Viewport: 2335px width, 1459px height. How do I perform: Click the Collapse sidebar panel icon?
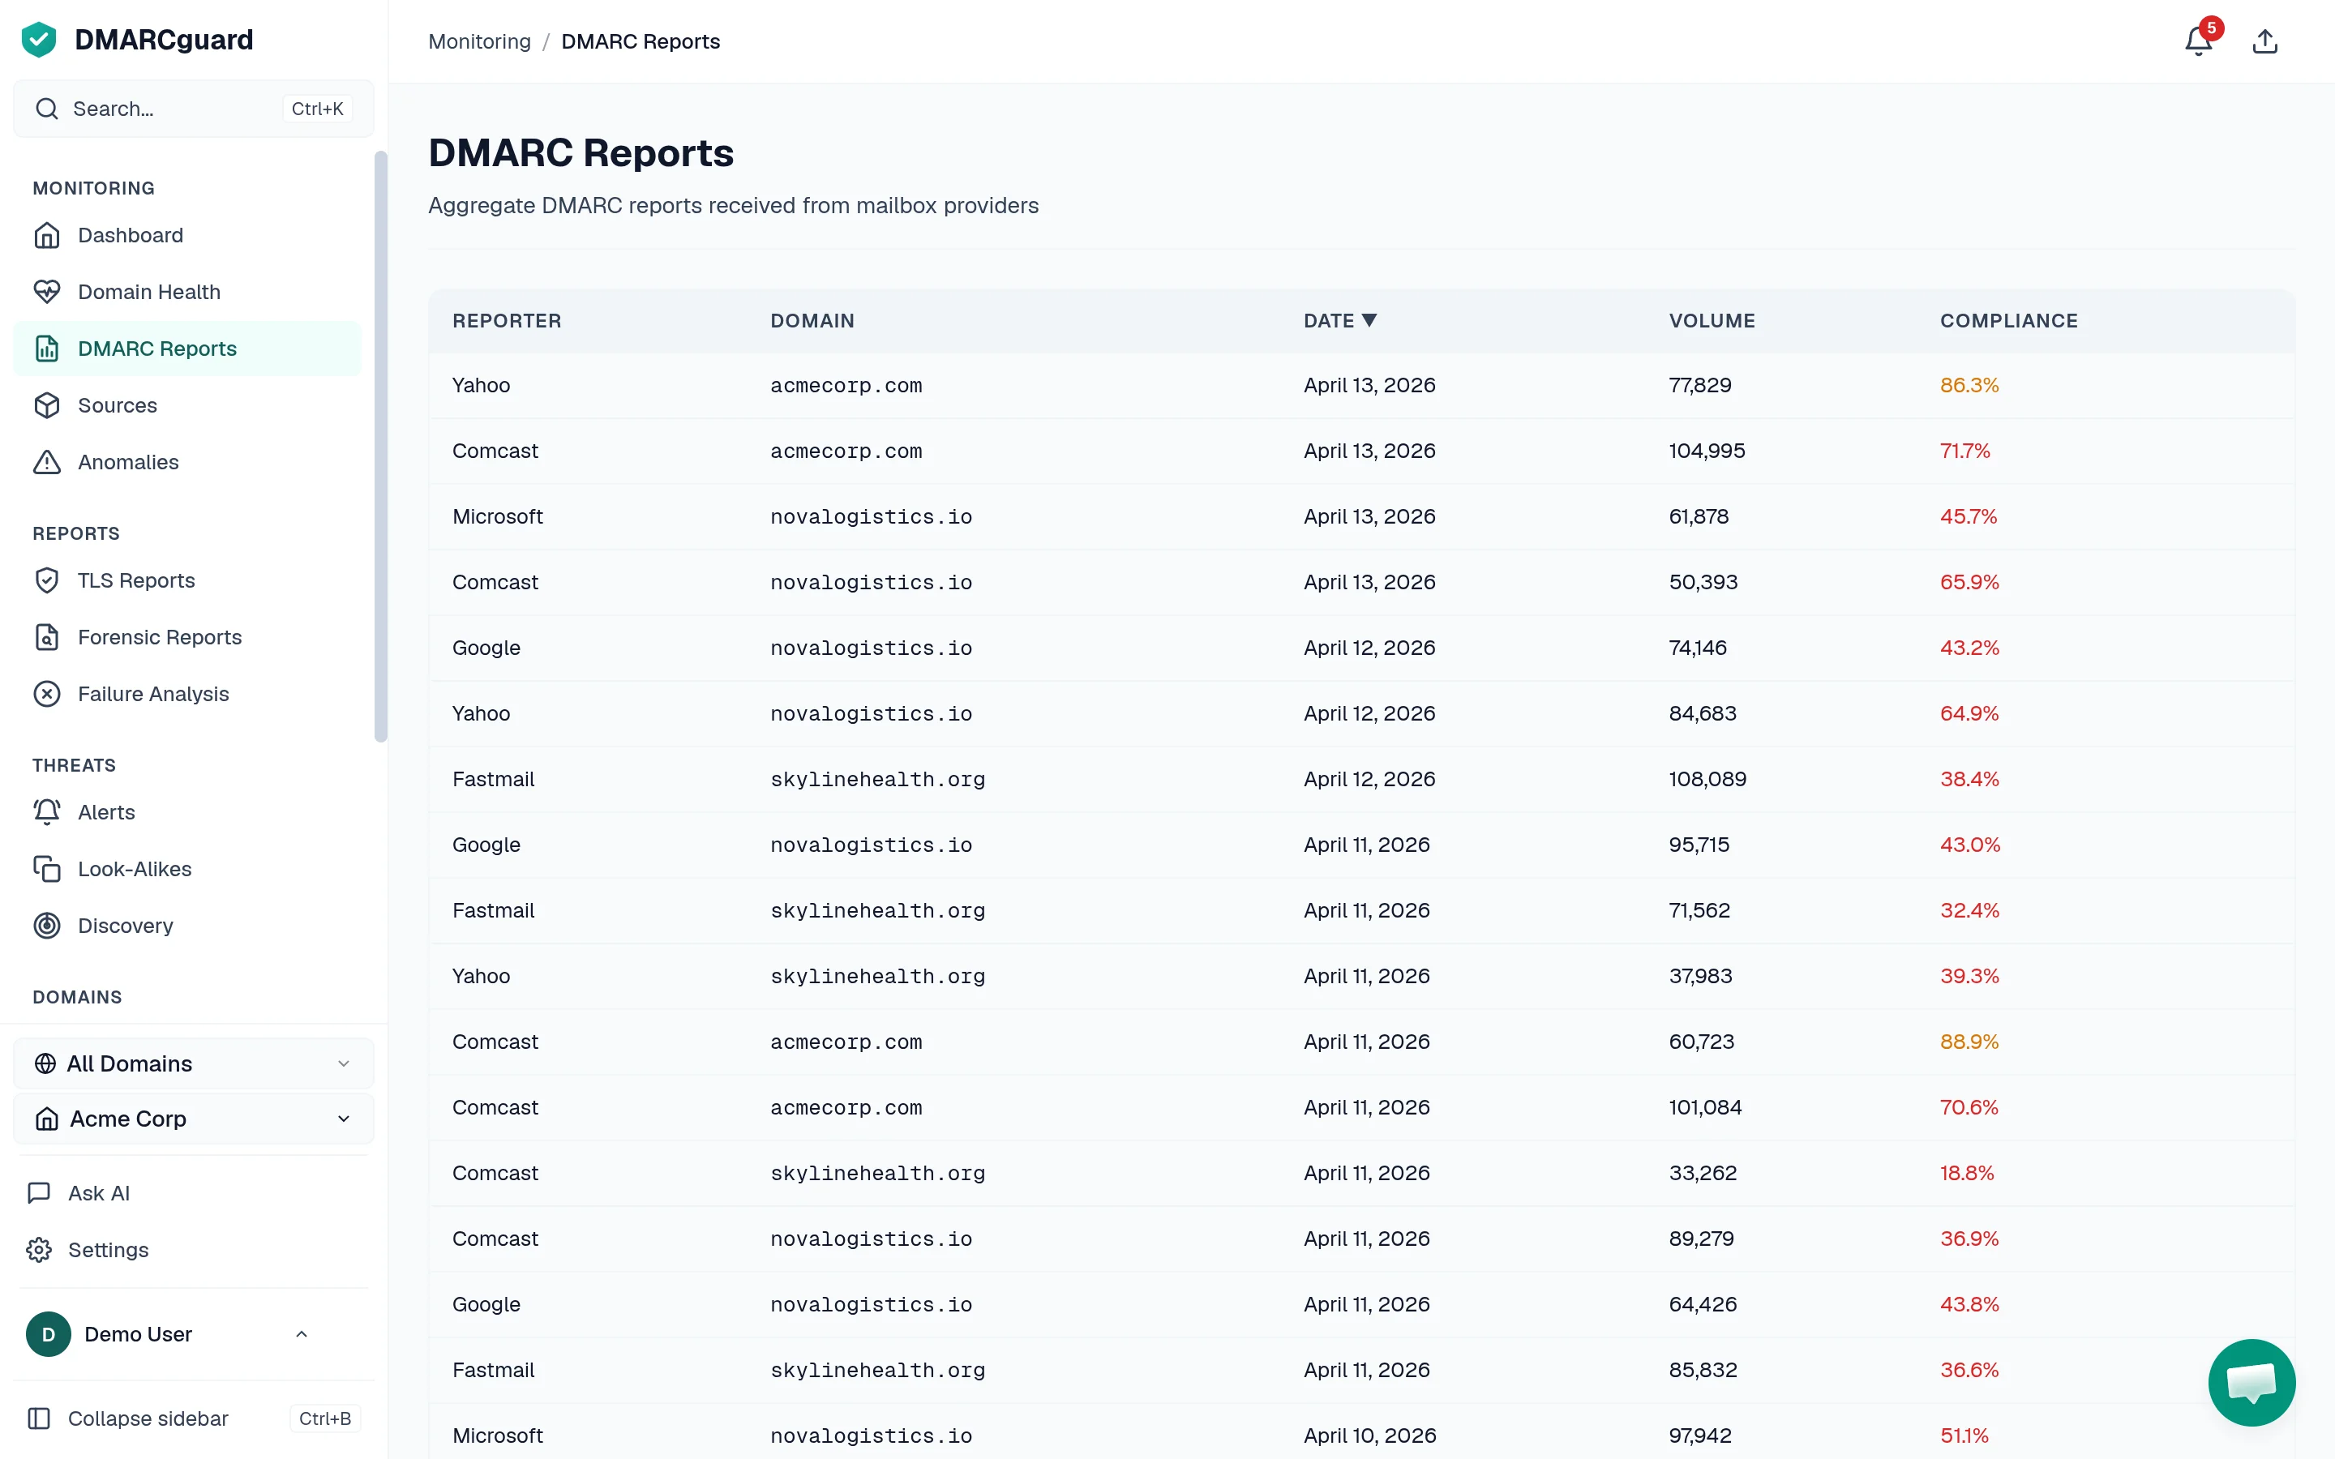coord(39,1418)
